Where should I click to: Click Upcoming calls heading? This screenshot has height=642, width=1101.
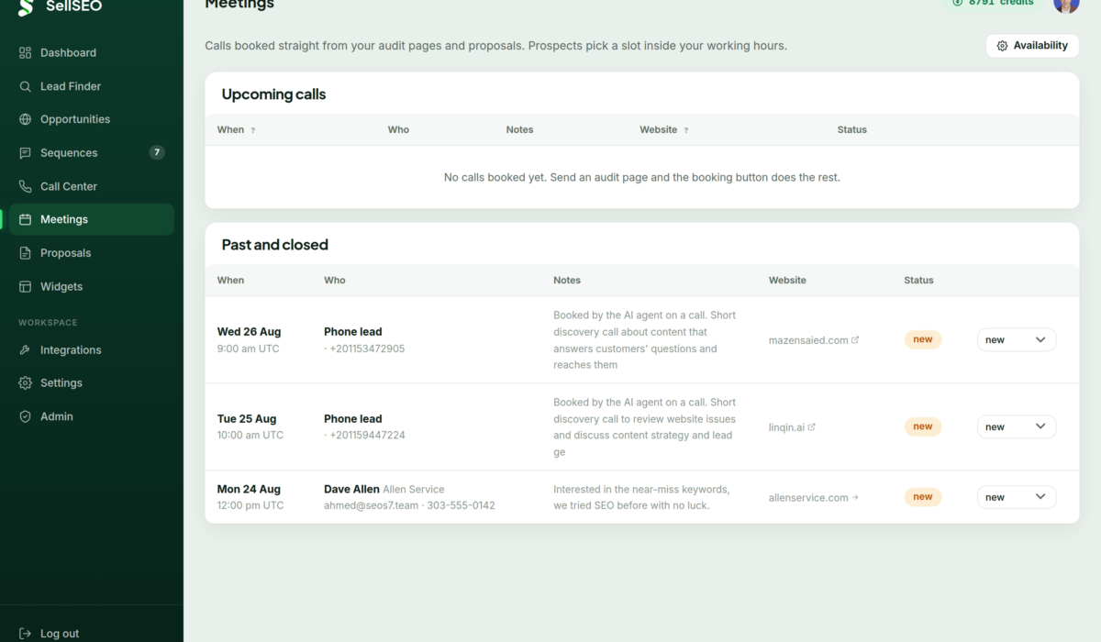[273, 94]
